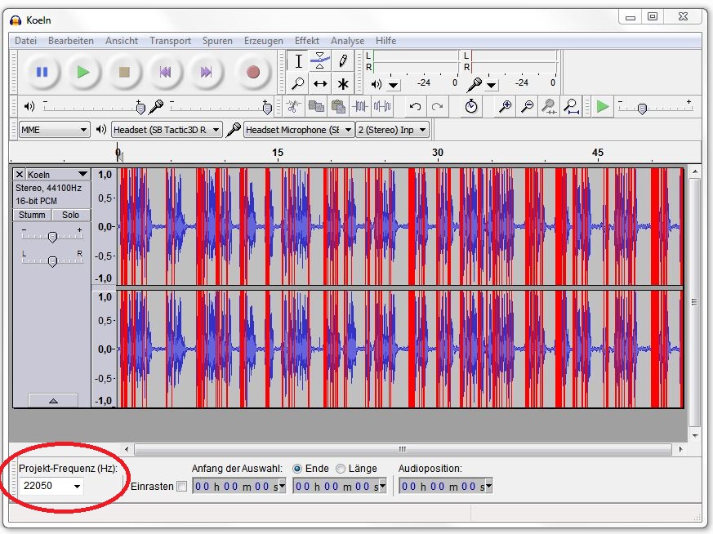The height and width of the screenshot is (534, 713).
Task: Open the Effekt menu
Action: pos(307,41)
